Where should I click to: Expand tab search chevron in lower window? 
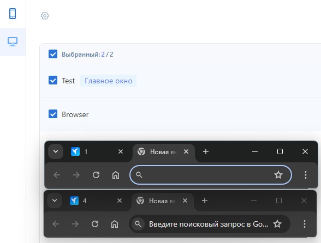pos(55,201)
